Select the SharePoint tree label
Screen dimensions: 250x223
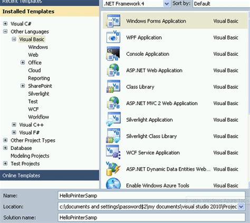coord(40,86)
